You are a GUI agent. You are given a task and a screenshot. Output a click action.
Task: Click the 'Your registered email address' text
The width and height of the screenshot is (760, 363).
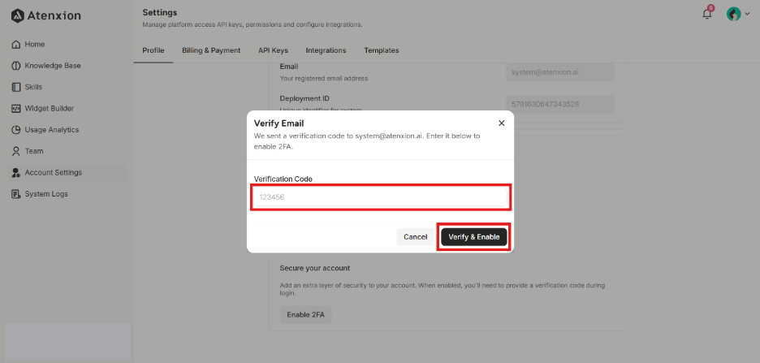324,78
